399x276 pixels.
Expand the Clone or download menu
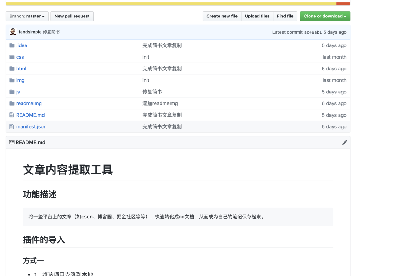325,16
